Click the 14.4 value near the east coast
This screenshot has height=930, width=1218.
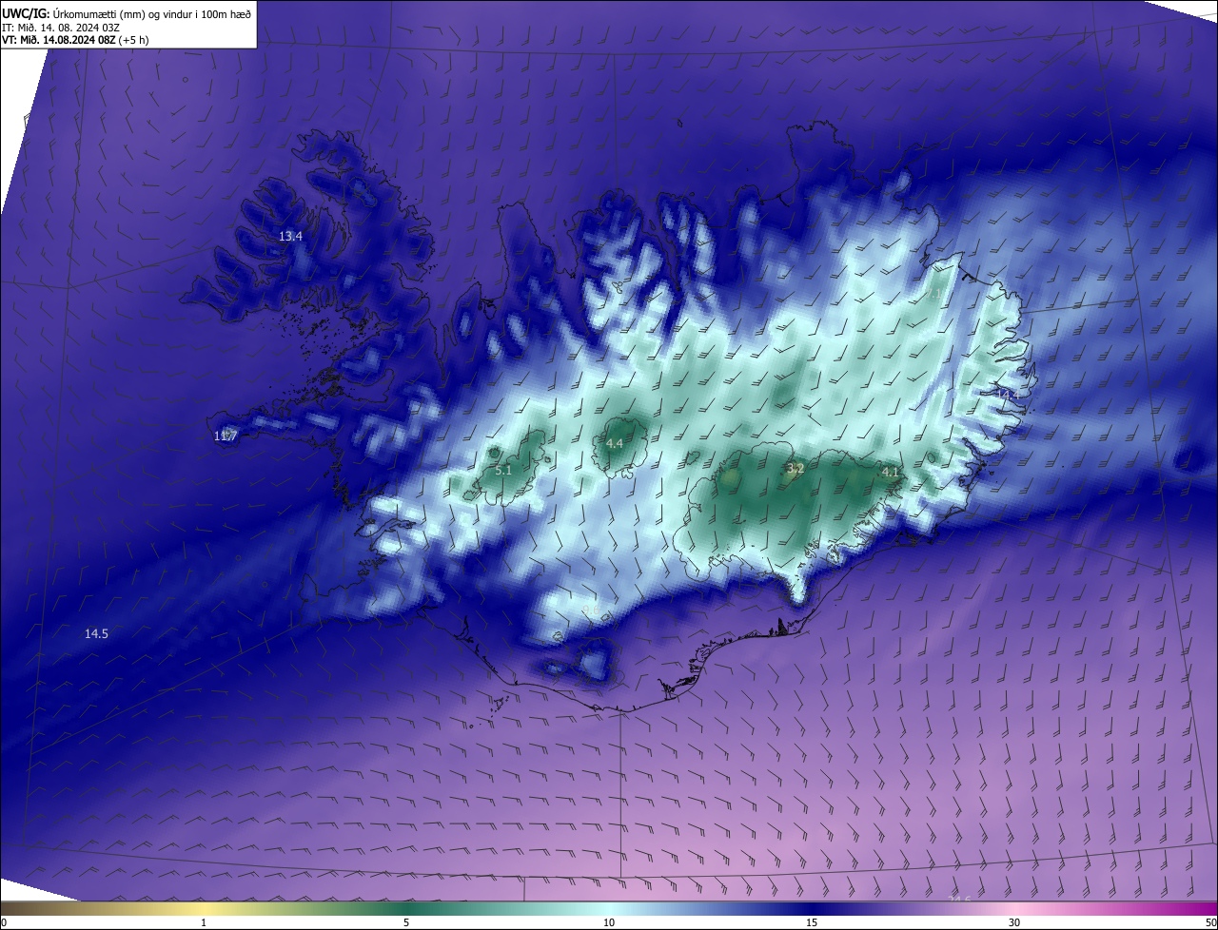pyautogui.click(x=1008, y=394)
